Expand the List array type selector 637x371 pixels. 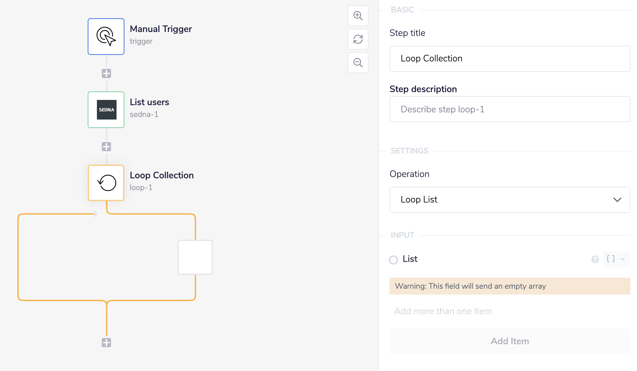coord(616,259)
